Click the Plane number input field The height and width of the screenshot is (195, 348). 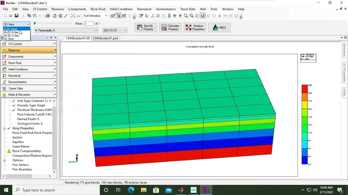coord(89,23)
